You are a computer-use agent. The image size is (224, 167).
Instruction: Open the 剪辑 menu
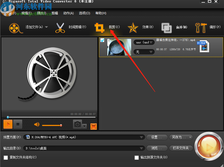[x=55, y=13]
